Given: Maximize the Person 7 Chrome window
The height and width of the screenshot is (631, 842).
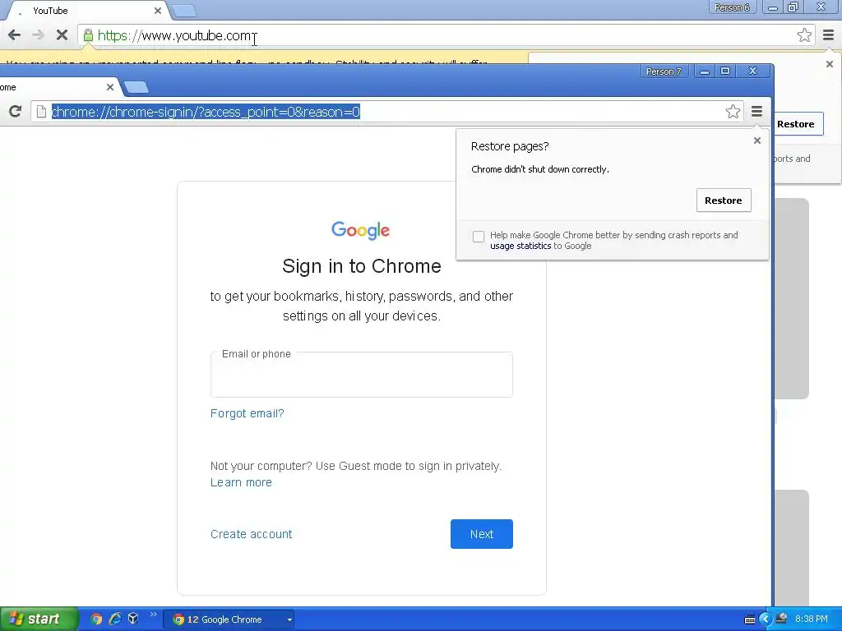Looking at the screenshot, I should coord(725,71).
